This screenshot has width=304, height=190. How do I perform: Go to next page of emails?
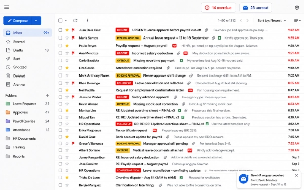click(247, 21)
